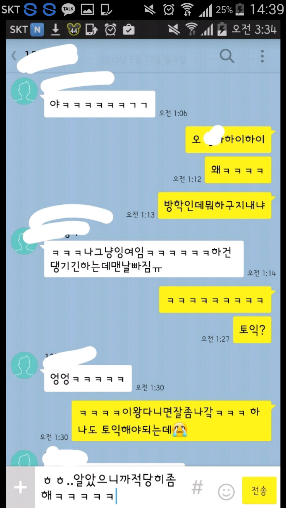The height and width of the screenshot is (508, 286).
Task: Open the three-dot overflow menu
Action: (262, 56)
